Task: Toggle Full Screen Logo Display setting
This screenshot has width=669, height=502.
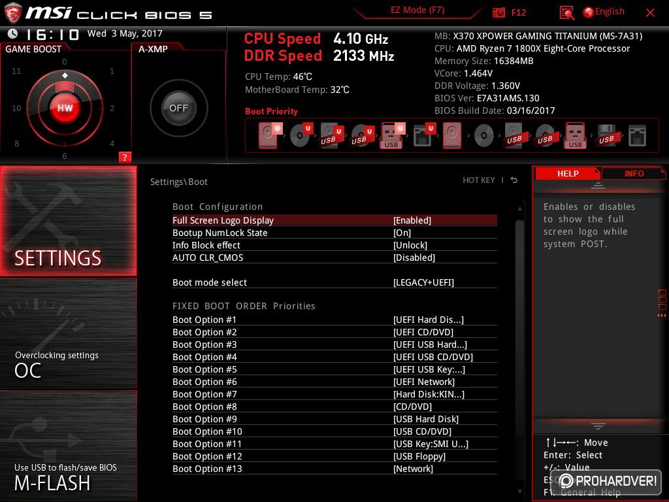Action: coord(334,220)
